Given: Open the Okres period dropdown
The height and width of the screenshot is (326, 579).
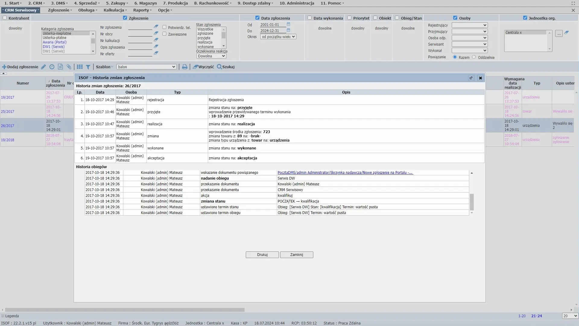Looking at the screenshot, I should [278, 37].
